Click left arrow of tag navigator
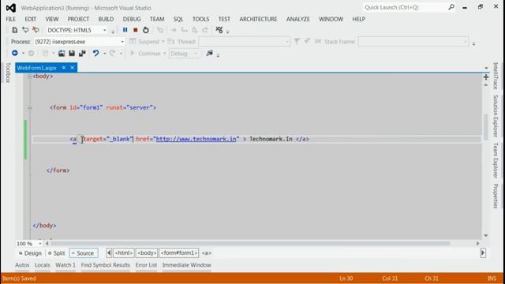The height and width of the screenshot is (284, 505). coord(109,252)
